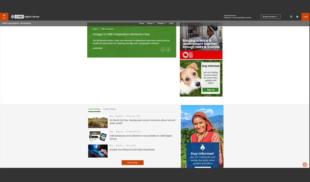310x182 pixels.
Task: Click the View all Blogs button
Action: (x=133, y=163)
